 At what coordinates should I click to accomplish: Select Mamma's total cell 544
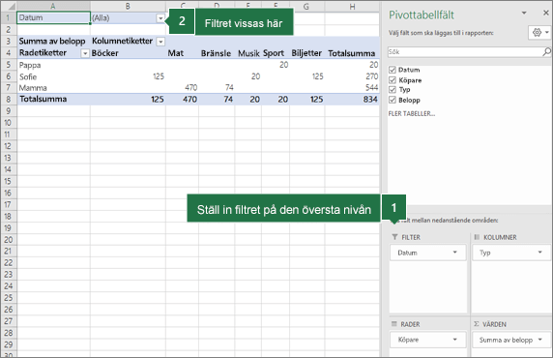tap(352, 87)
